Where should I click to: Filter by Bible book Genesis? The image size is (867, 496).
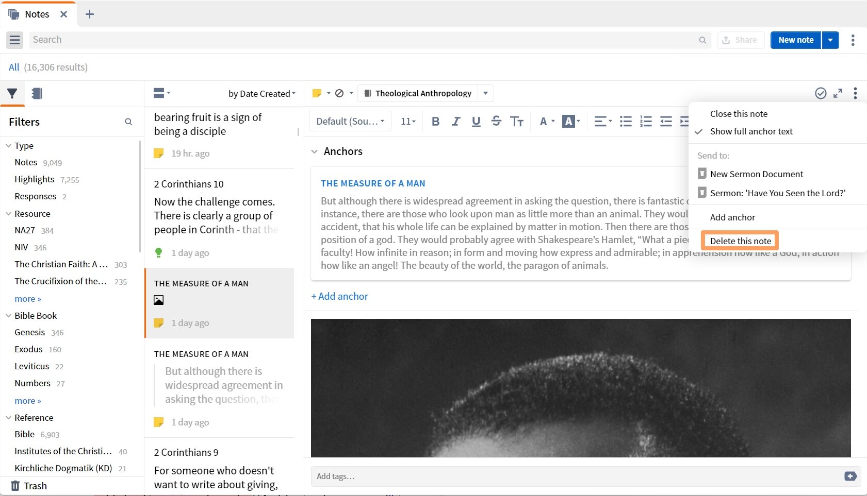39,332
